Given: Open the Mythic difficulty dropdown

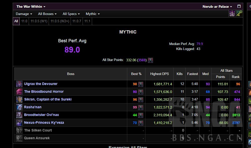Looking at the screenshot, I should tap(93, 14).
